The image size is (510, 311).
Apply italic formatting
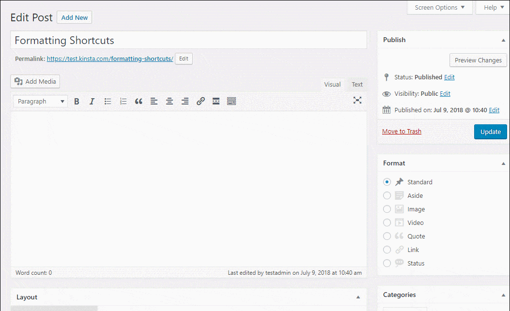coord(92,101)
